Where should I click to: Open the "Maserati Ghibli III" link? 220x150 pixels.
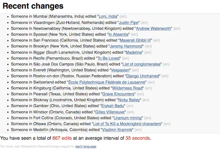coord(141,40)
